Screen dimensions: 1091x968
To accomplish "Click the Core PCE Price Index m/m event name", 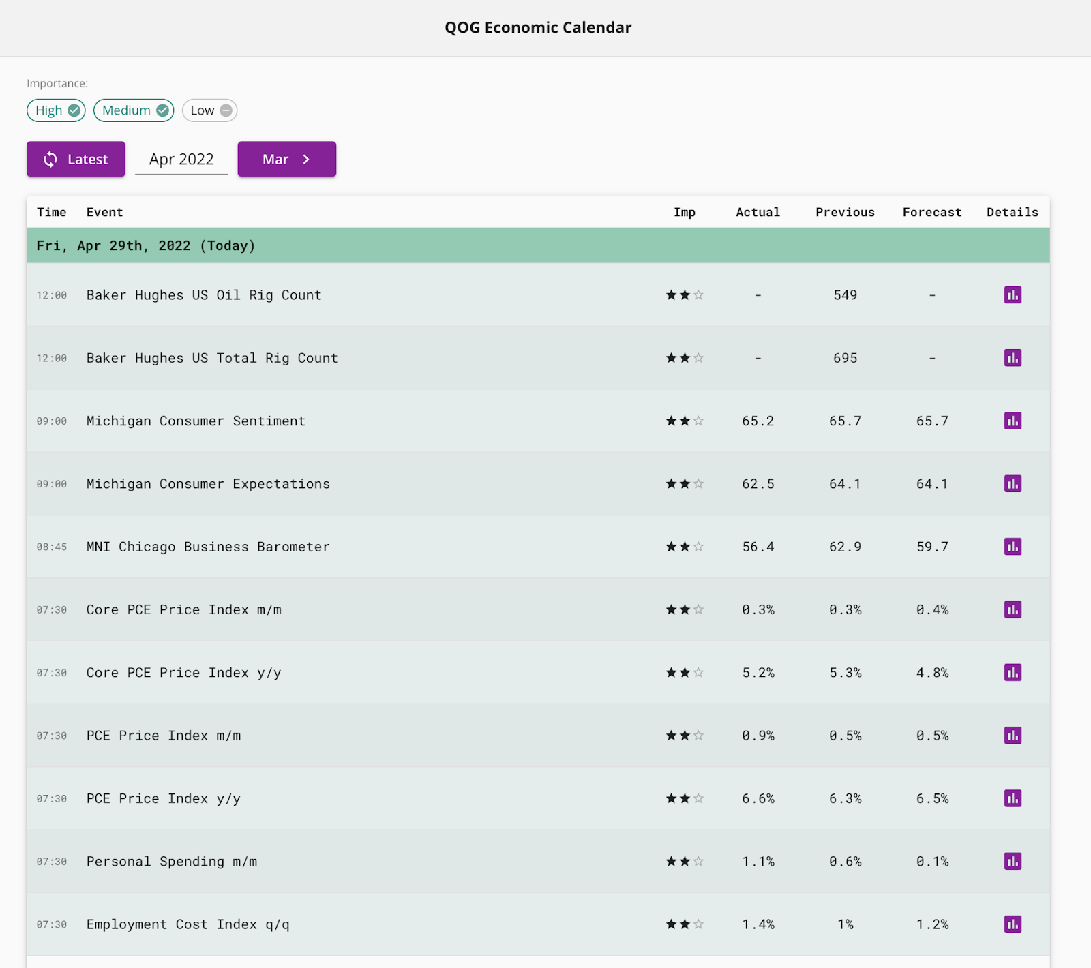I will 184,609.
